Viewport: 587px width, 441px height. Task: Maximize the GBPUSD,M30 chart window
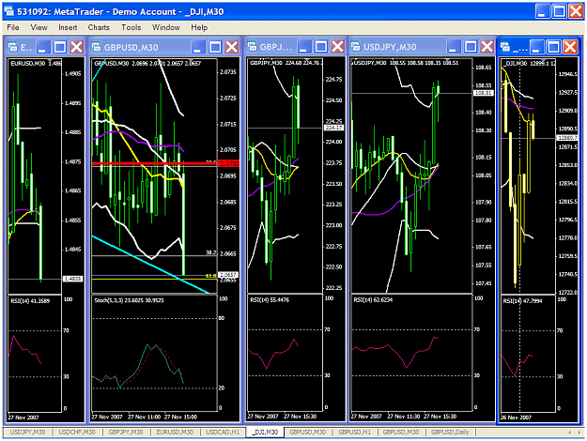[215, 47]
